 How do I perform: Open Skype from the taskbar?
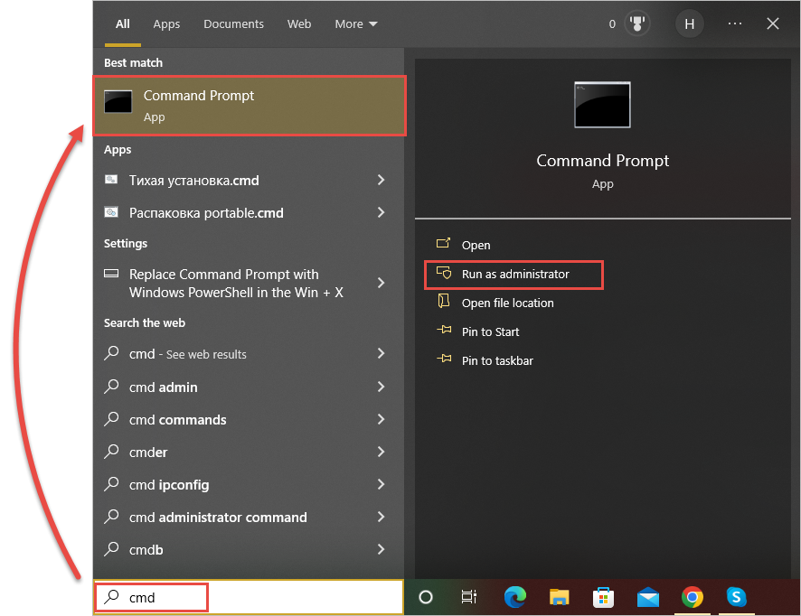coord(737,597)
